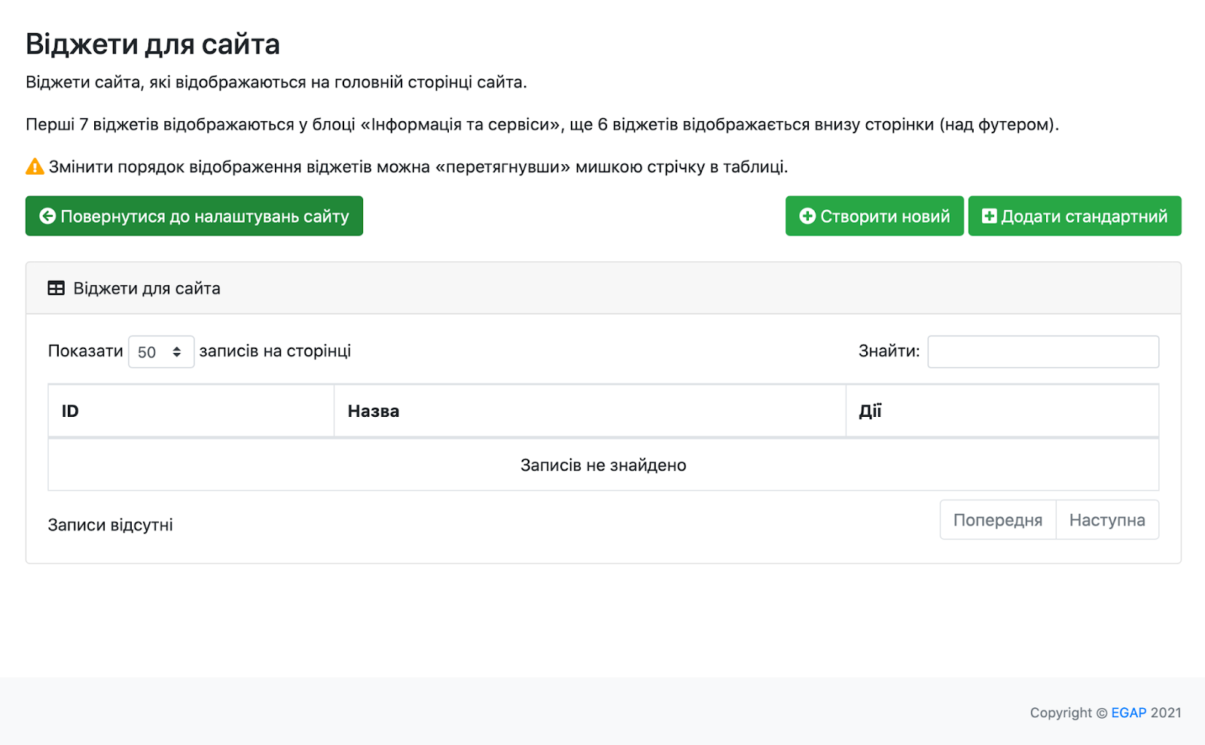The height and width of the screenshot is (745, 1205).
Task: Click the Показати label beside the dropdown
Action: point(85,351)
